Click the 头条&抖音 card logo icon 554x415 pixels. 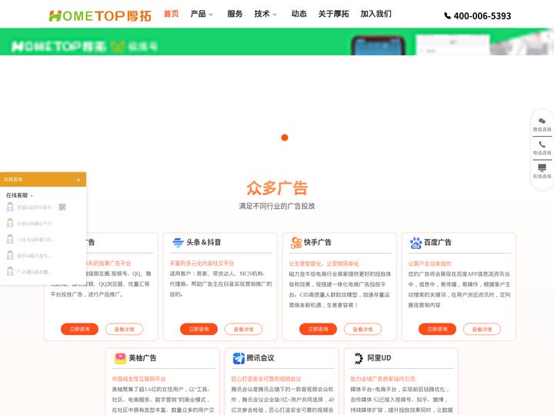click(178, 242)
